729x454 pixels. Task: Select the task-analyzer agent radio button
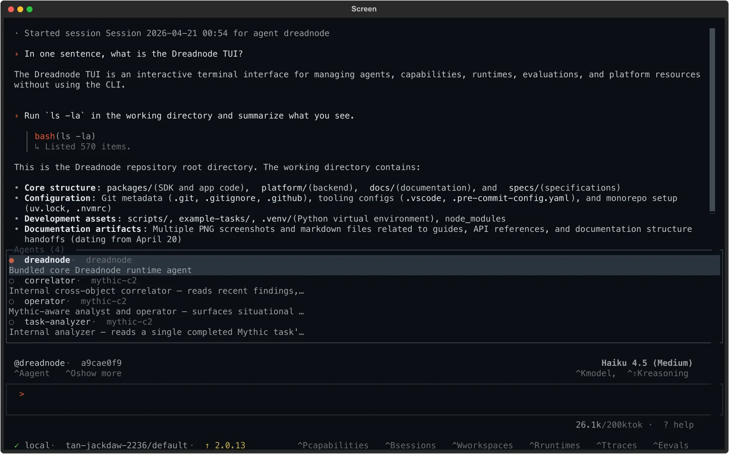pyautogui.click(x=11, y=322)
